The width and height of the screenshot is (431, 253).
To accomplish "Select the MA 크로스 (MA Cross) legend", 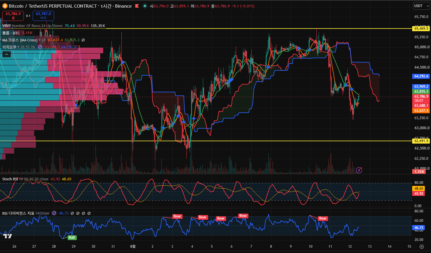I will [20, 40].
